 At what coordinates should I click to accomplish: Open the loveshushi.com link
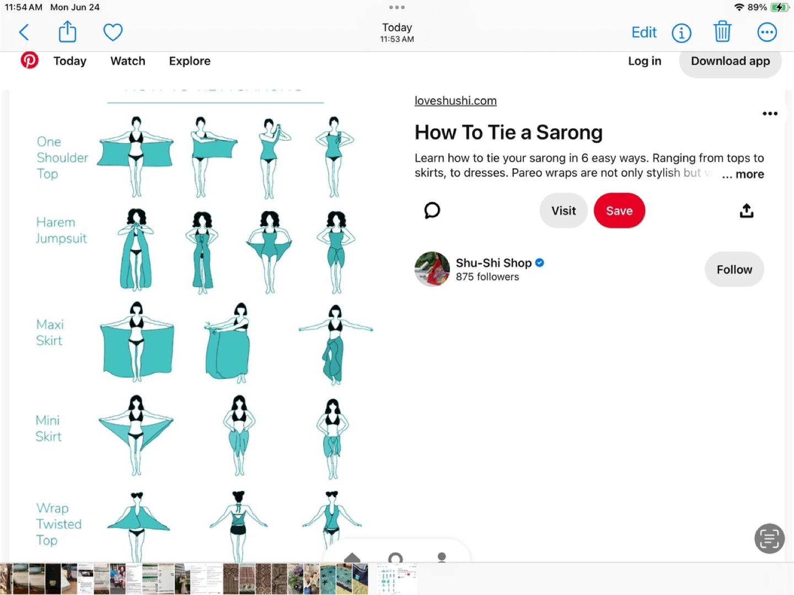pos(455,100)
